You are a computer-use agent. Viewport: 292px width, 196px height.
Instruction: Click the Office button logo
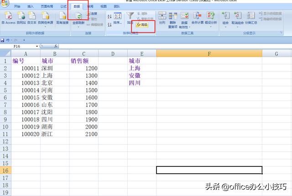5,3
